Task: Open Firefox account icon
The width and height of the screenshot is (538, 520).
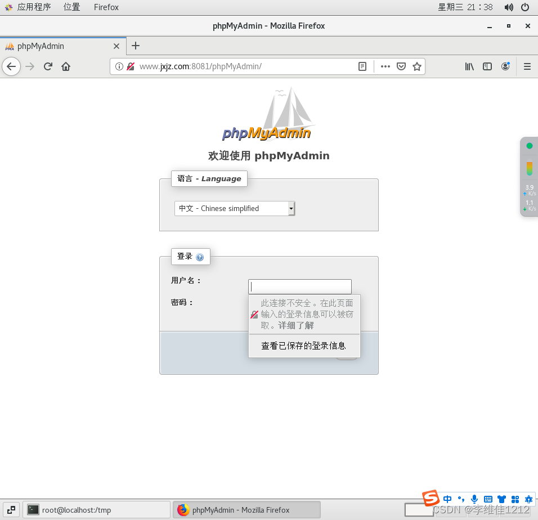Action: 505,66
